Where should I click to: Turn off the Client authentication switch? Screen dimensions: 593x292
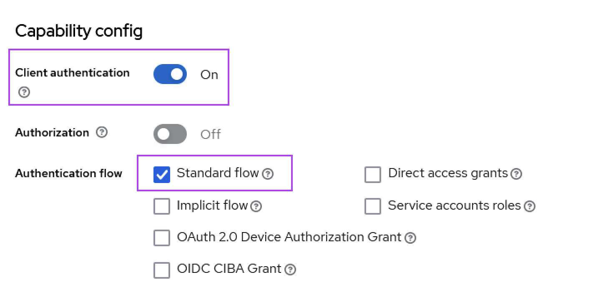pos(170,74)
